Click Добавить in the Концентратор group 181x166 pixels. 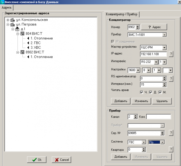point(121,101)
